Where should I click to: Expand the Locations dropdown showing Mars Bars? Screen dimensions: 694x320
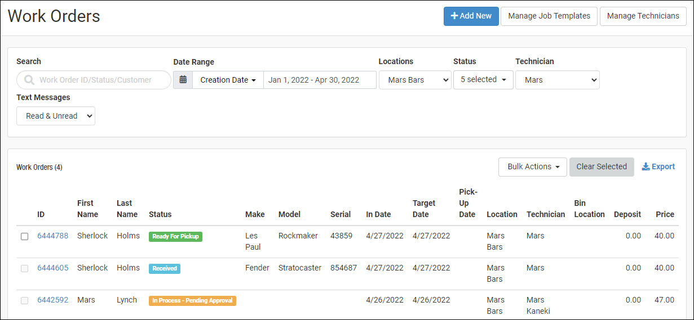pyautogui.click(x=415, y=80)
